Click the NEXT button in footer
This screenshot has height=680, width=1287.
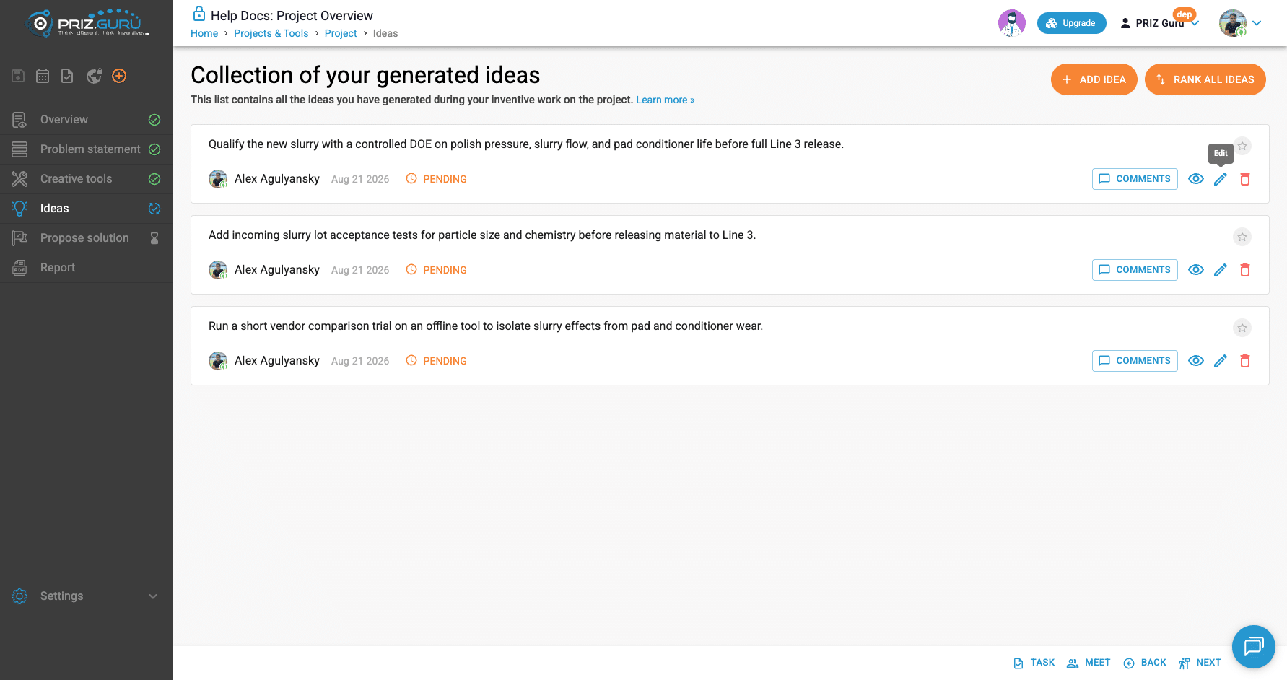(1200, 663)
